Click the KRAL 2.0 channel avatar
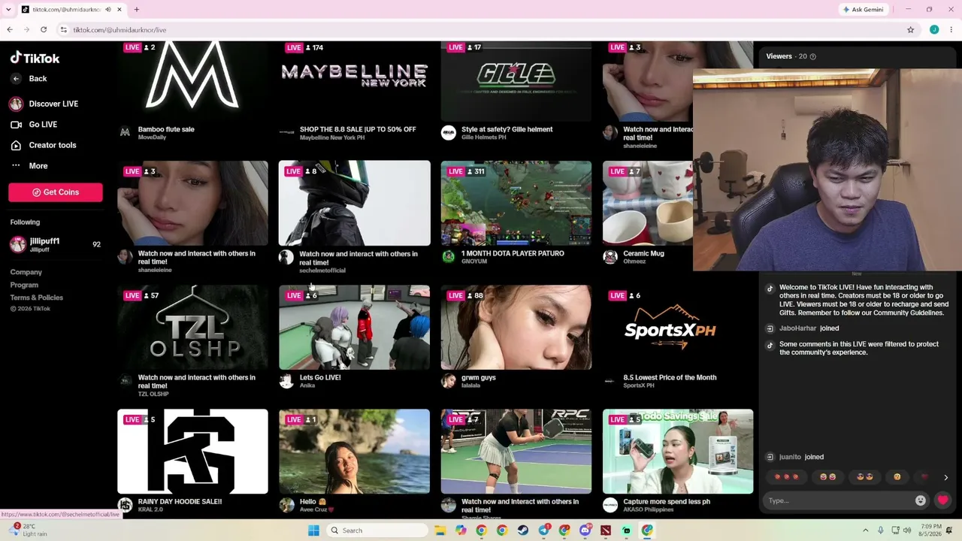Viewport: 962px width, 541px height. pyautogui.click(x=125, y=505)
